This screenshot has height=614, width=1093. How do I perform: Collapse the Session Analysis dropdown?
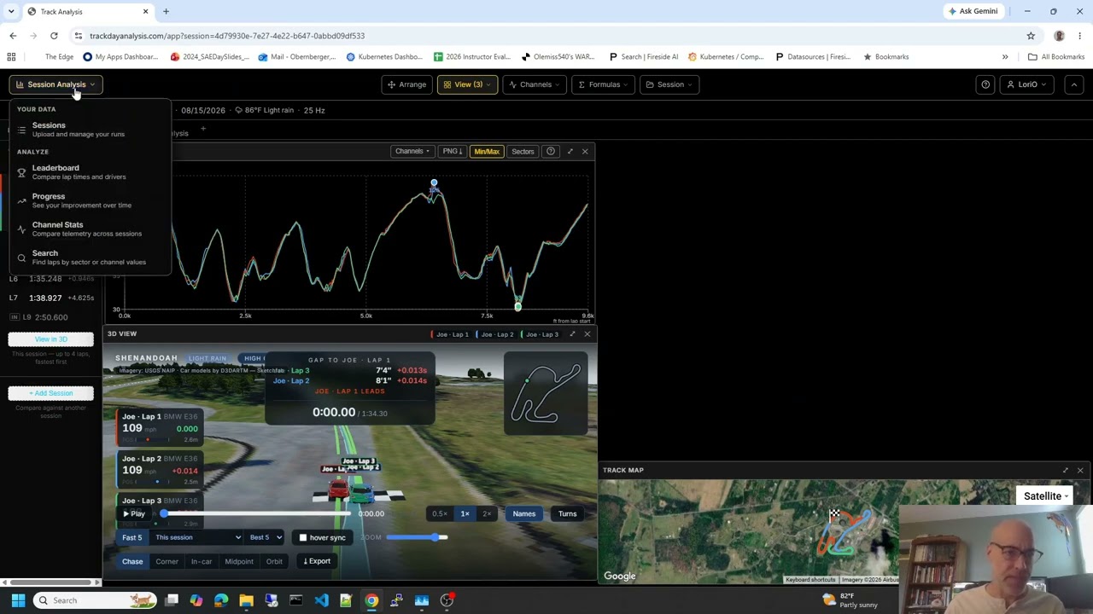56,84
